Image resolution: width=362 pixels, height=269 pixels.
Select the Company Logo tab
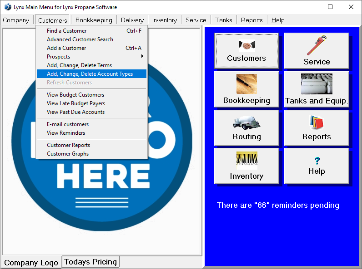coord(31,263)
